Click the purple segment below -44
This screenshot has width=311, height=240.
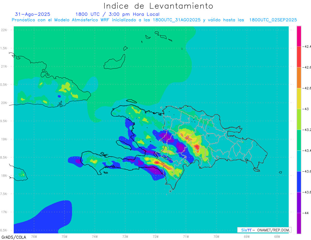[x=299, y=223]
